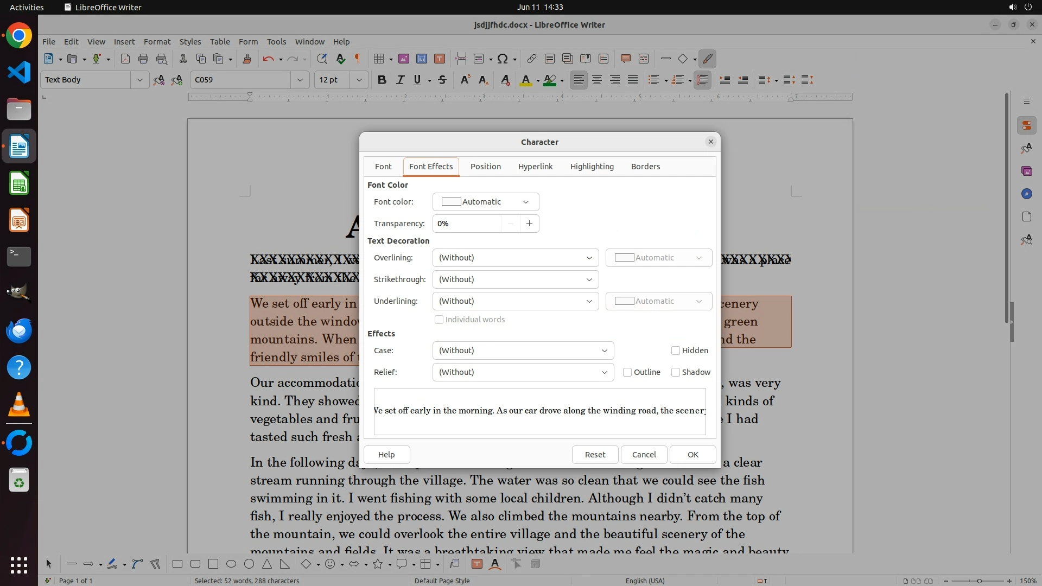Enable the Outline checkbox
Image resolution: width=1042 pixels, height=586 pixels.
coord(627,372)
